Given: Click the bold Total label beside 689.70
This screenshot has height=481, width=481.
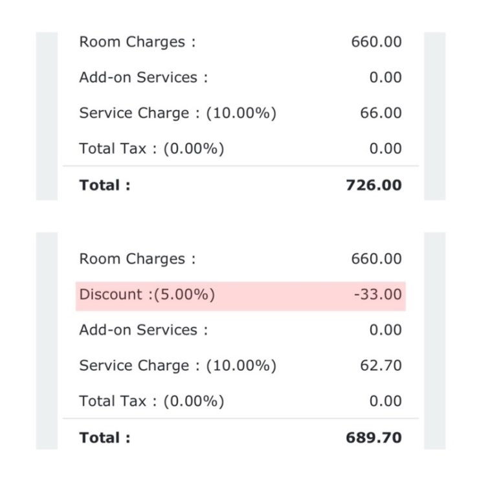Looking at the screenshot, I should [105, 438].
